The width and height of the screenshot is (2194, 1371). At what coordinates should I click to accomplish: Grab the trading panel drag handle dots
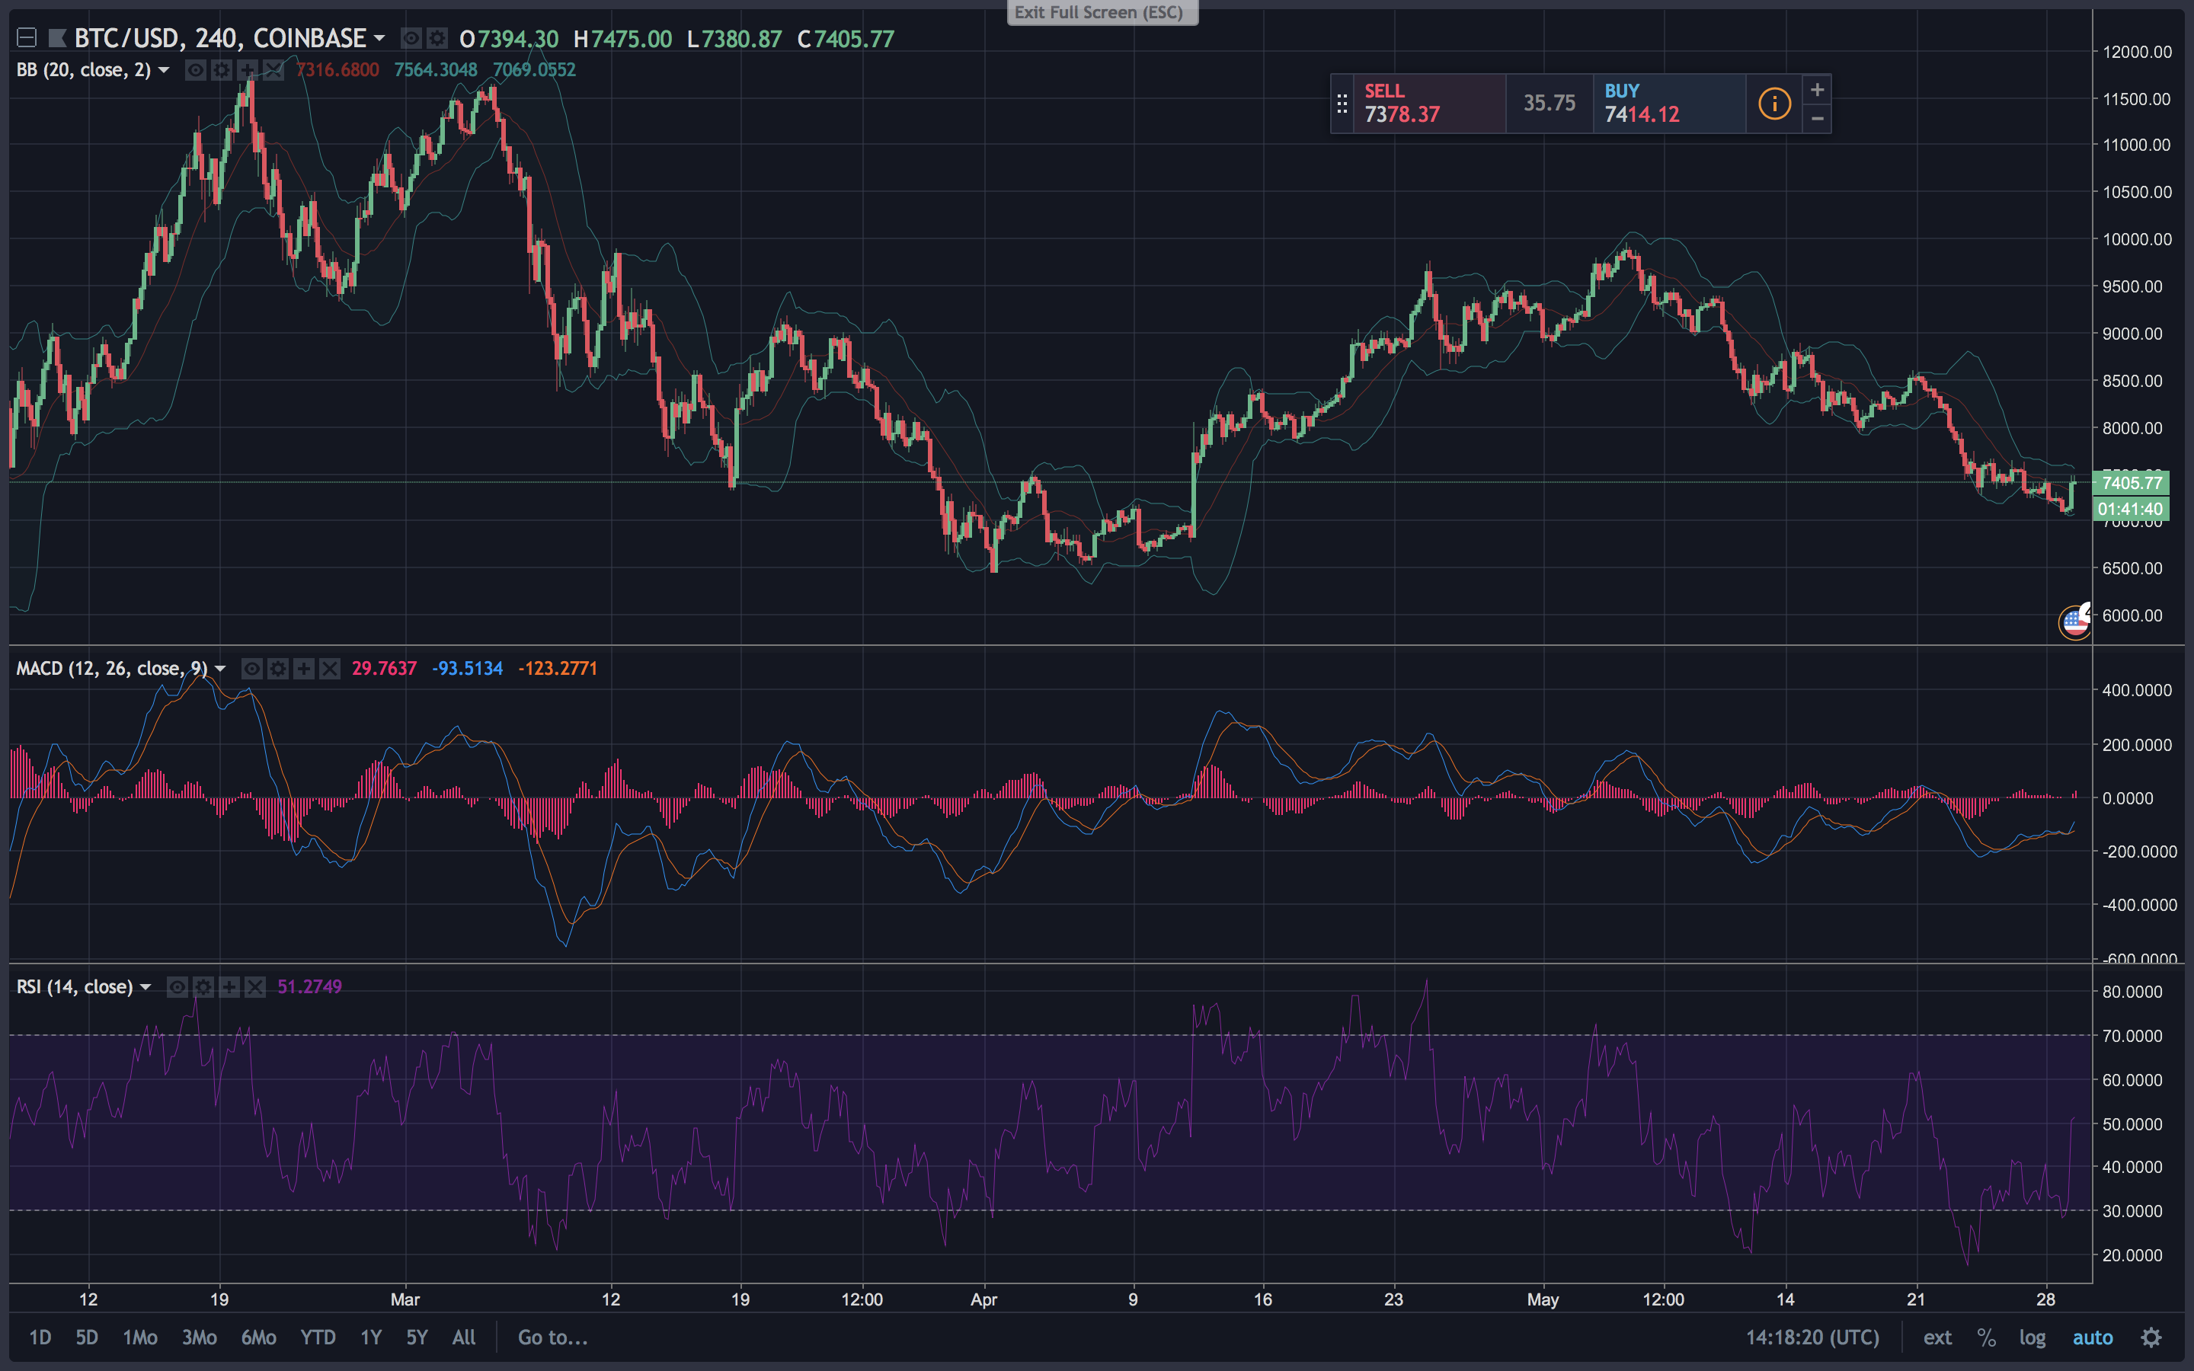pyautogui.click(x=1342, y=104)
